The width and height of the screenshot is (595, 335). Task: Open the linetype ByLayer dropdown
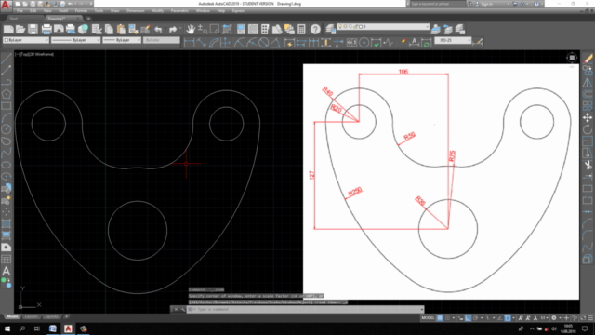tap(75, 40)
